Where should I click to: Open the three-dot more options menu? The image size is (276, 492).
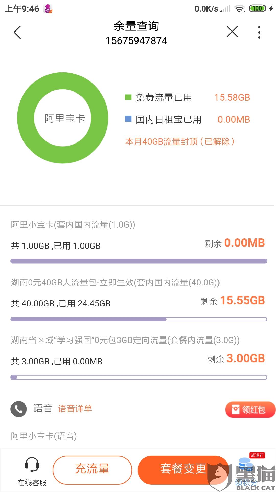pyautogui.click(x=259, y=33)
